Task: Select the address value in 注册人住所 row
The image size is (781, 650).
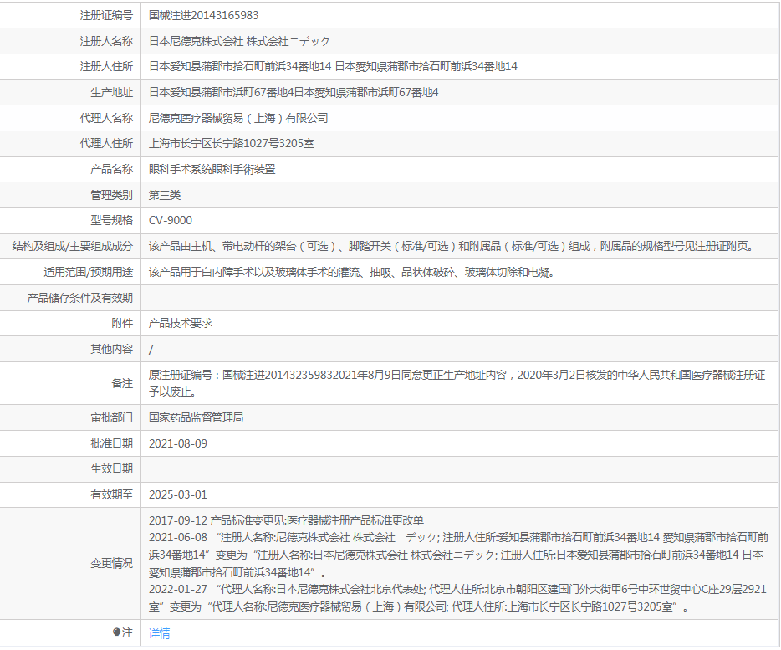Action: (x=333, y=66)
